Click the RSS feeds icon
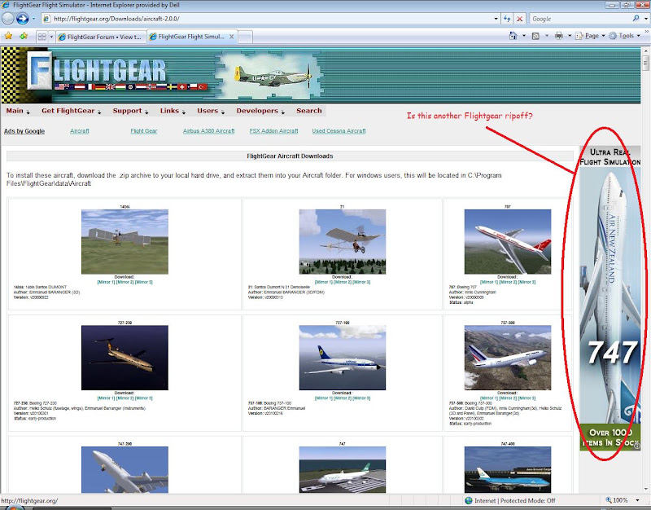The height and width of the screenshot is (510, 651). (535, 36)
